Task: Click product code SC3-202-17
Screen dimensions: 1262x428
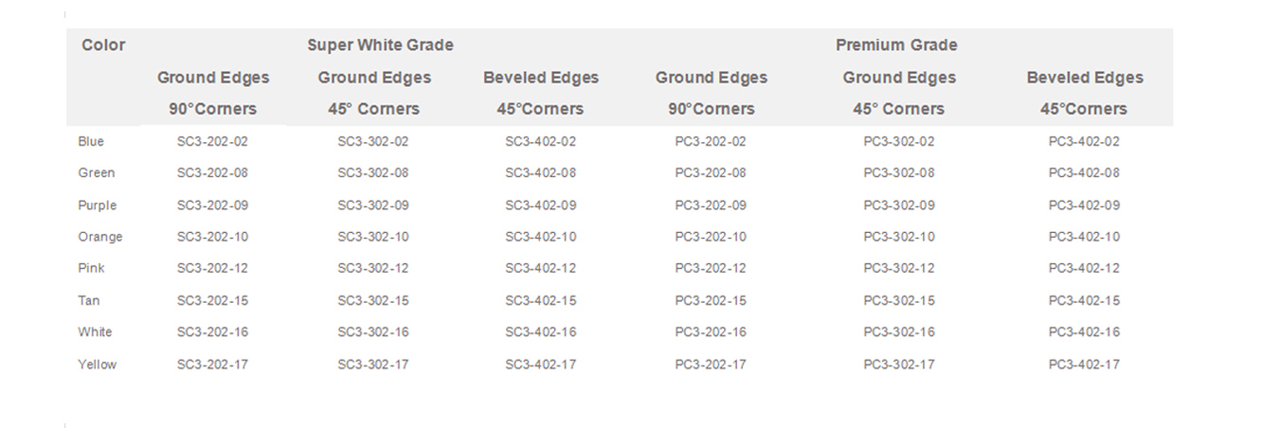Action: click(x=212, y=365)
